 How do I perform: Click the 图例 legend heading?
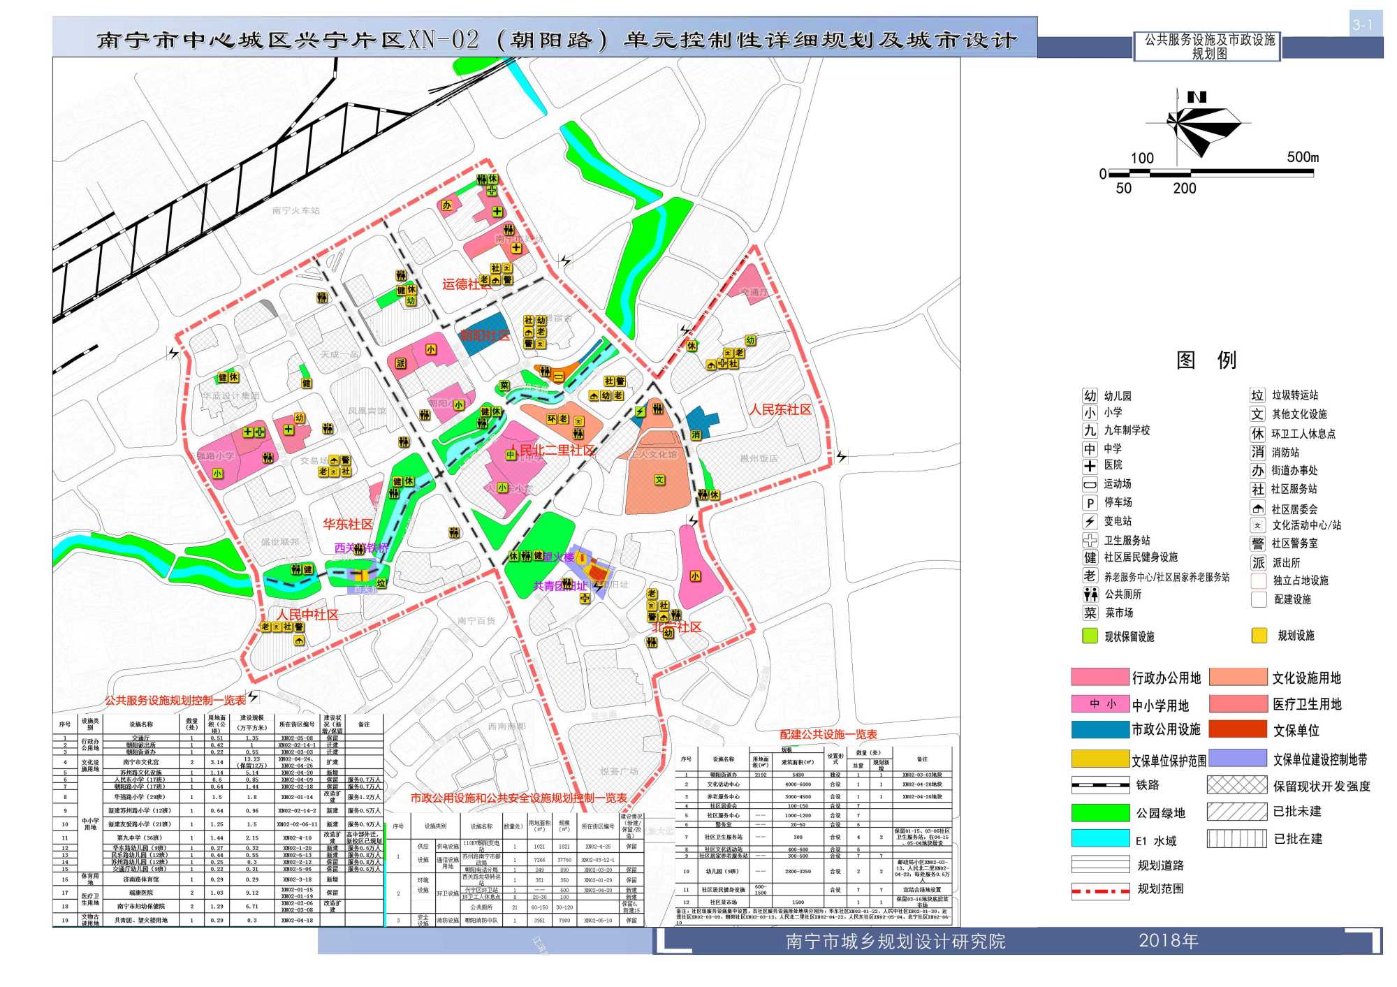1206,360
